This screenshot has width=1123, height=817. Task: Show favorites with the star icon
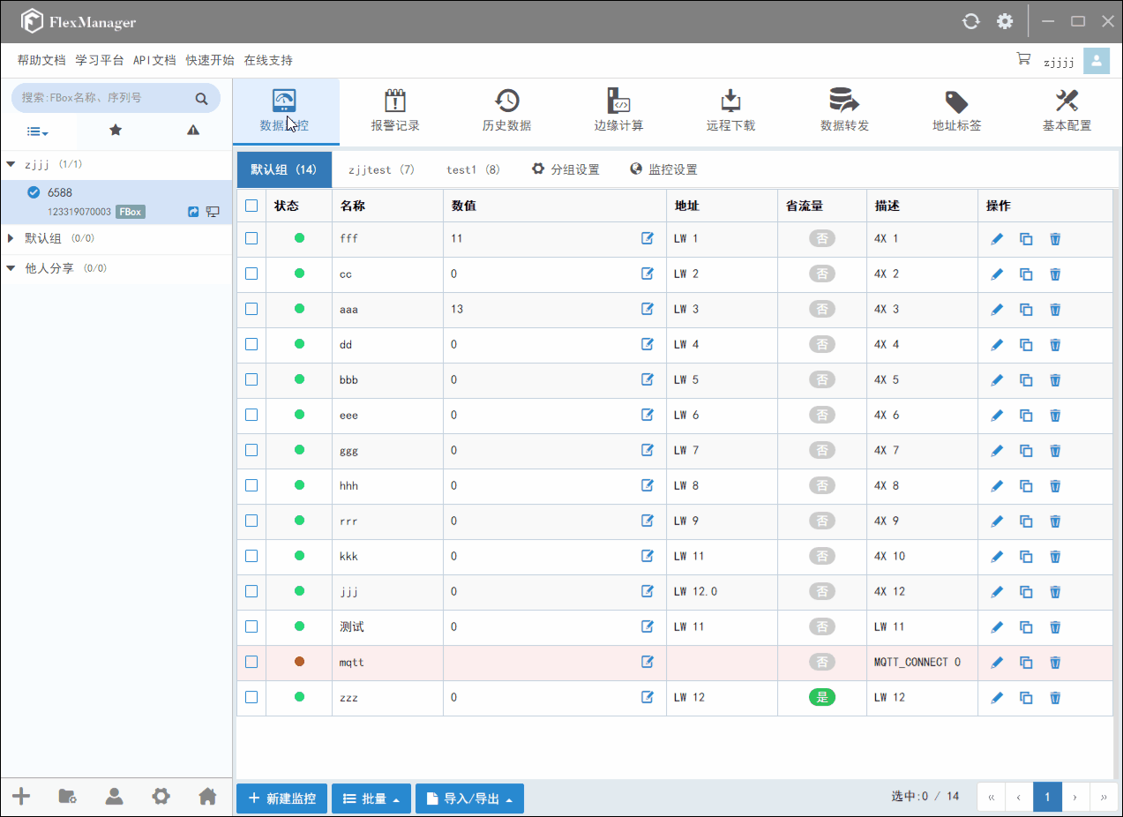(116, 131)
